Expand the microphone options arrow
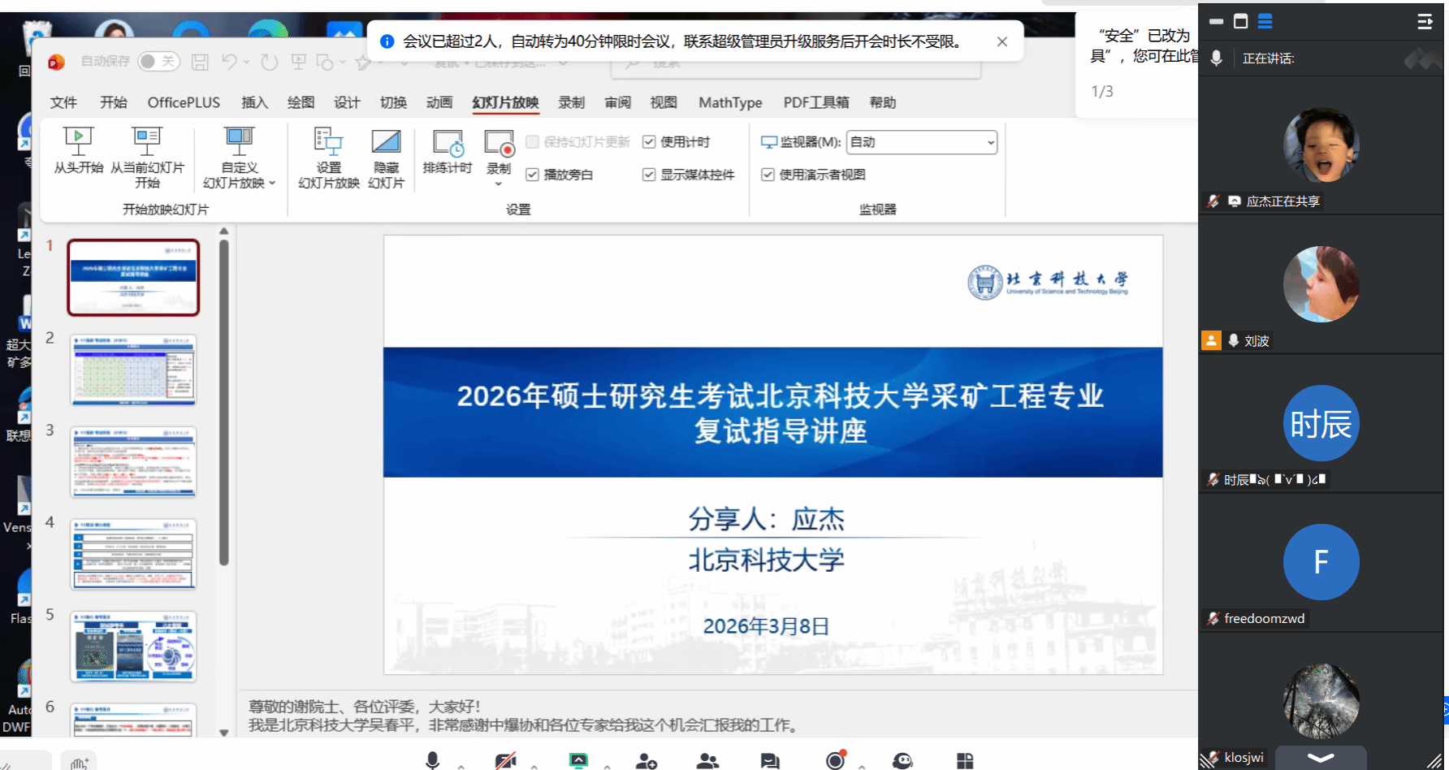Image resolution: width=1449 pixels, height=770 pixels. click(461, 765)
